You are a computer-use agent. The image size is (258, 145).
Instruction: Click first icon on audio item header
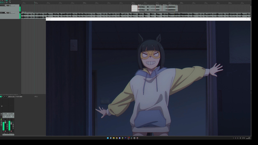tap(23, 12)
